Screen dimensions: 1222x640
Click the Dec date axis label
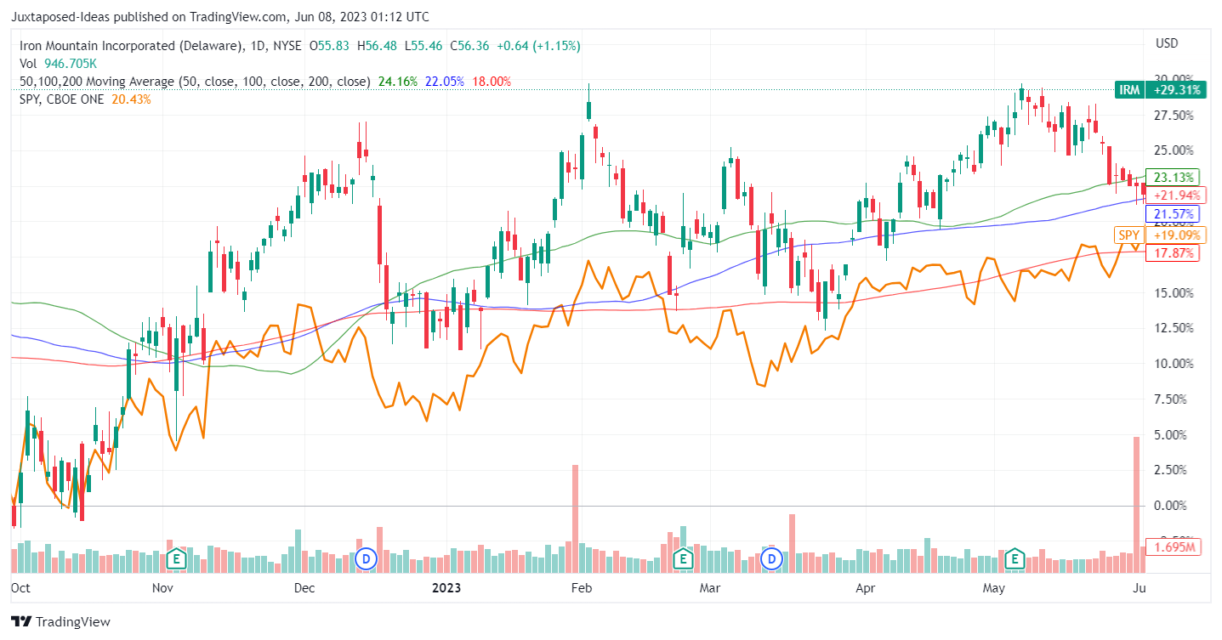coord(304,587)
